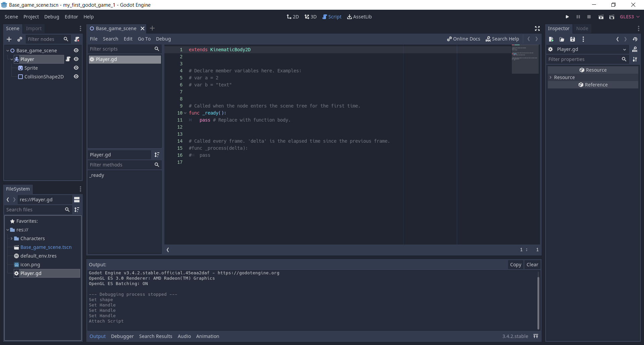Hide the CollisionShape2D node

click(76, 76)
